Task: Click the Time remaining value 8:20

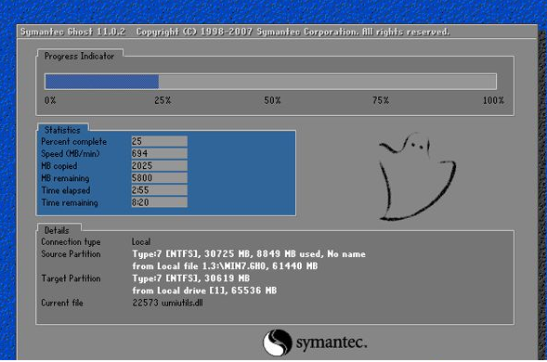Action: pyautogui.click(x=160, y=202)
